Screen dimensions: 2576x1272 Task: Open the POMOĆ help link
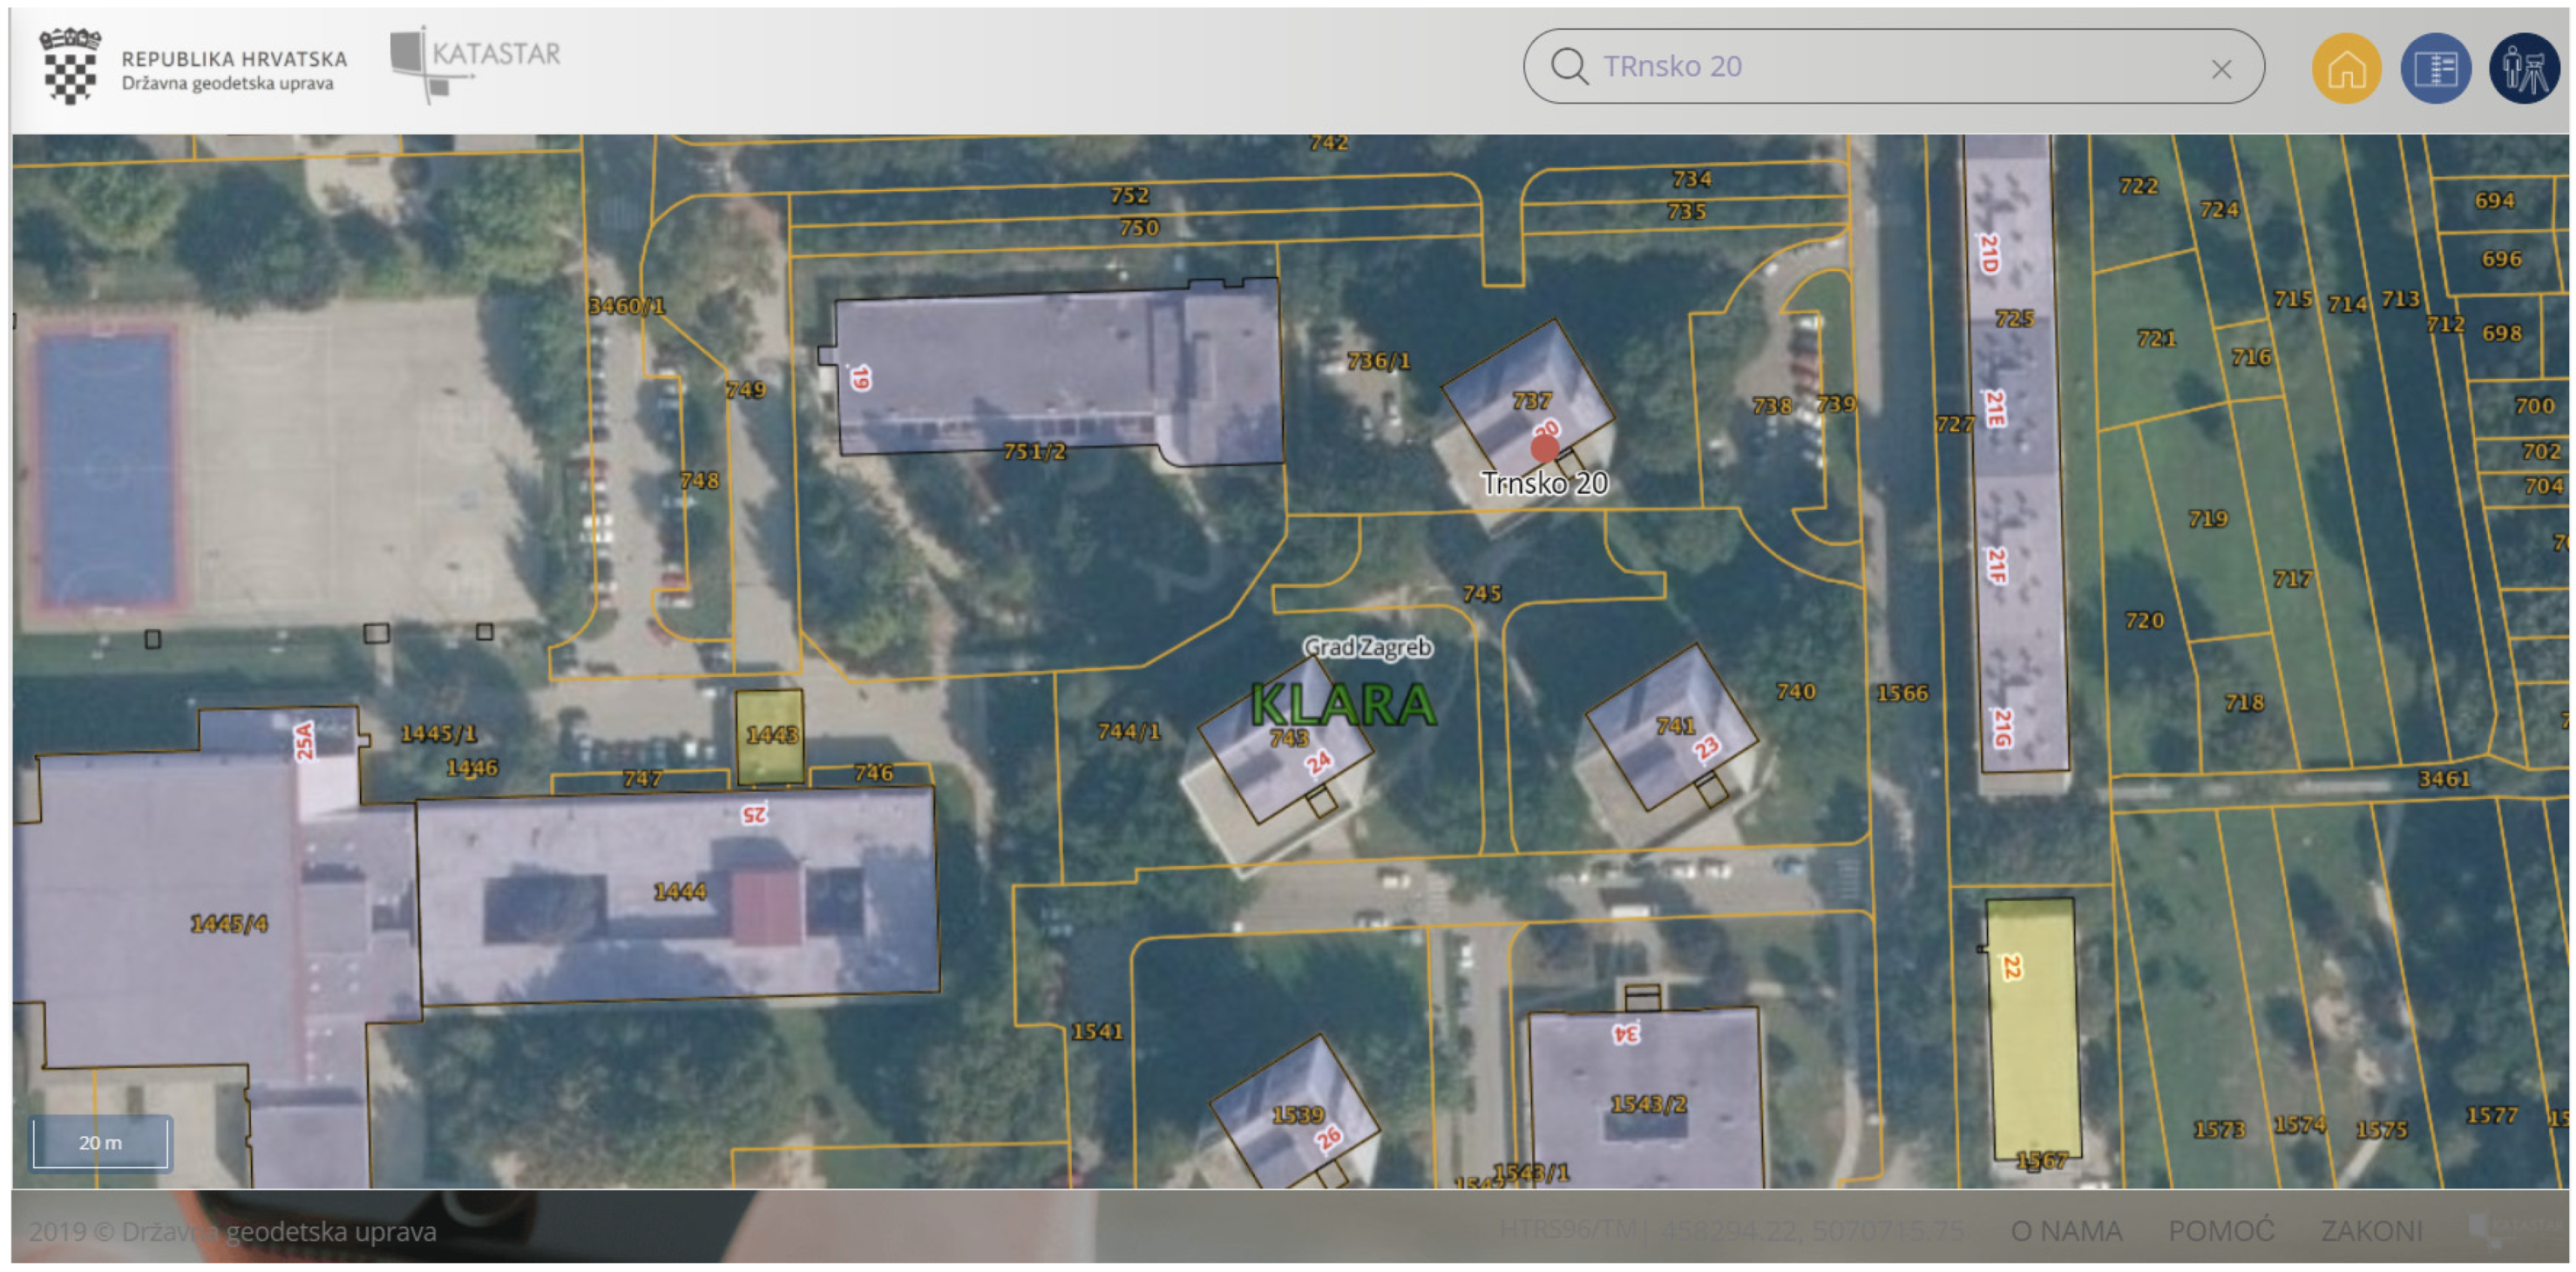pos(2221,1230)
